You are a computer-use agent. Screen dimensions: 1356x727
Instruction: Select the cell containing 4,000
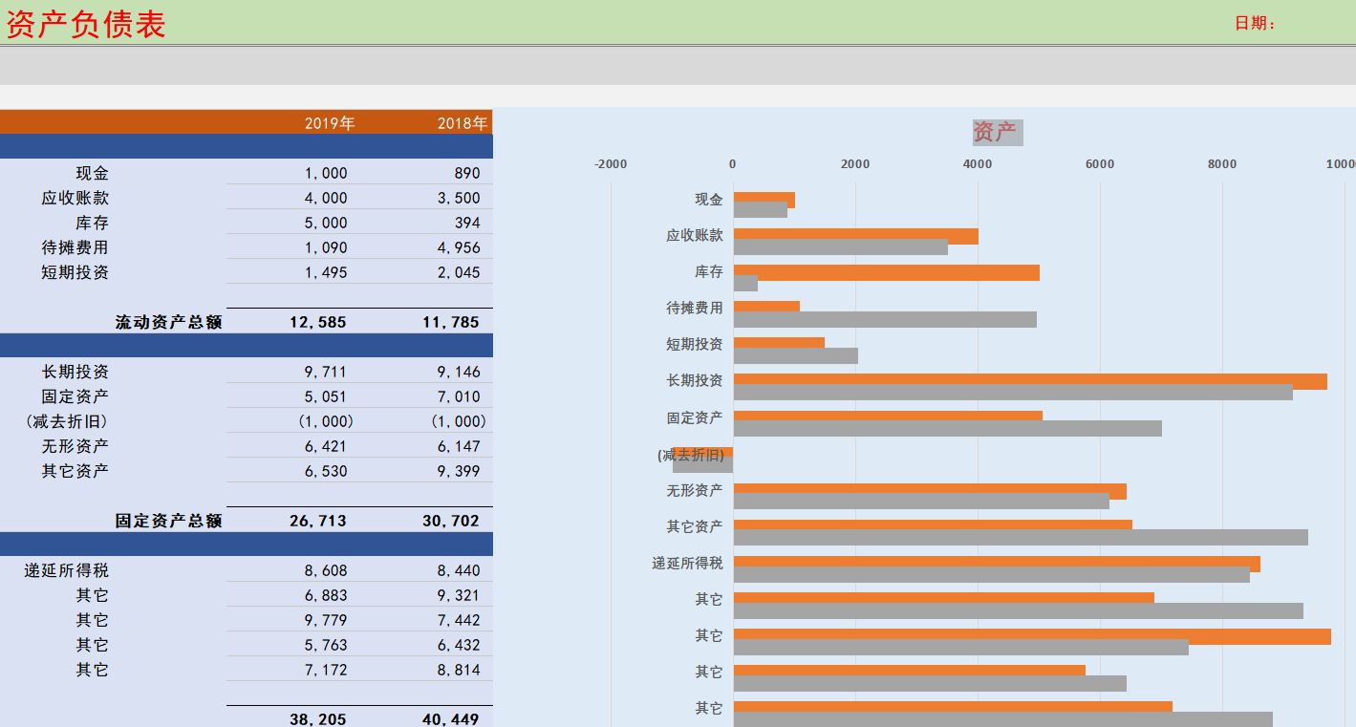click(x=326, y=198)
